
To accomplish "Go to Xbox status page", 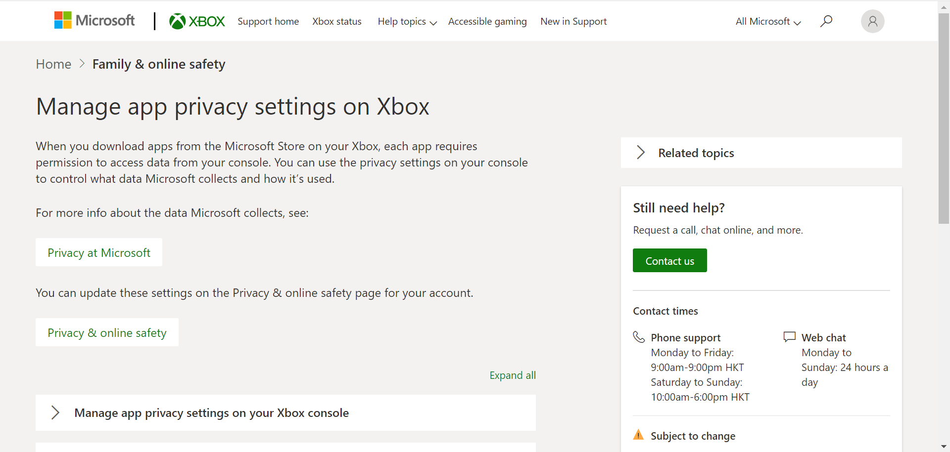I will pos(337,21).
